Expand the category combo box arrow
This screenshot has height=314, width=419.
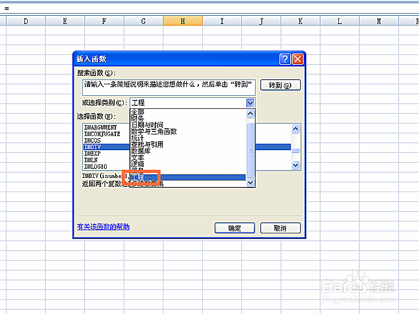click(250, 103)
